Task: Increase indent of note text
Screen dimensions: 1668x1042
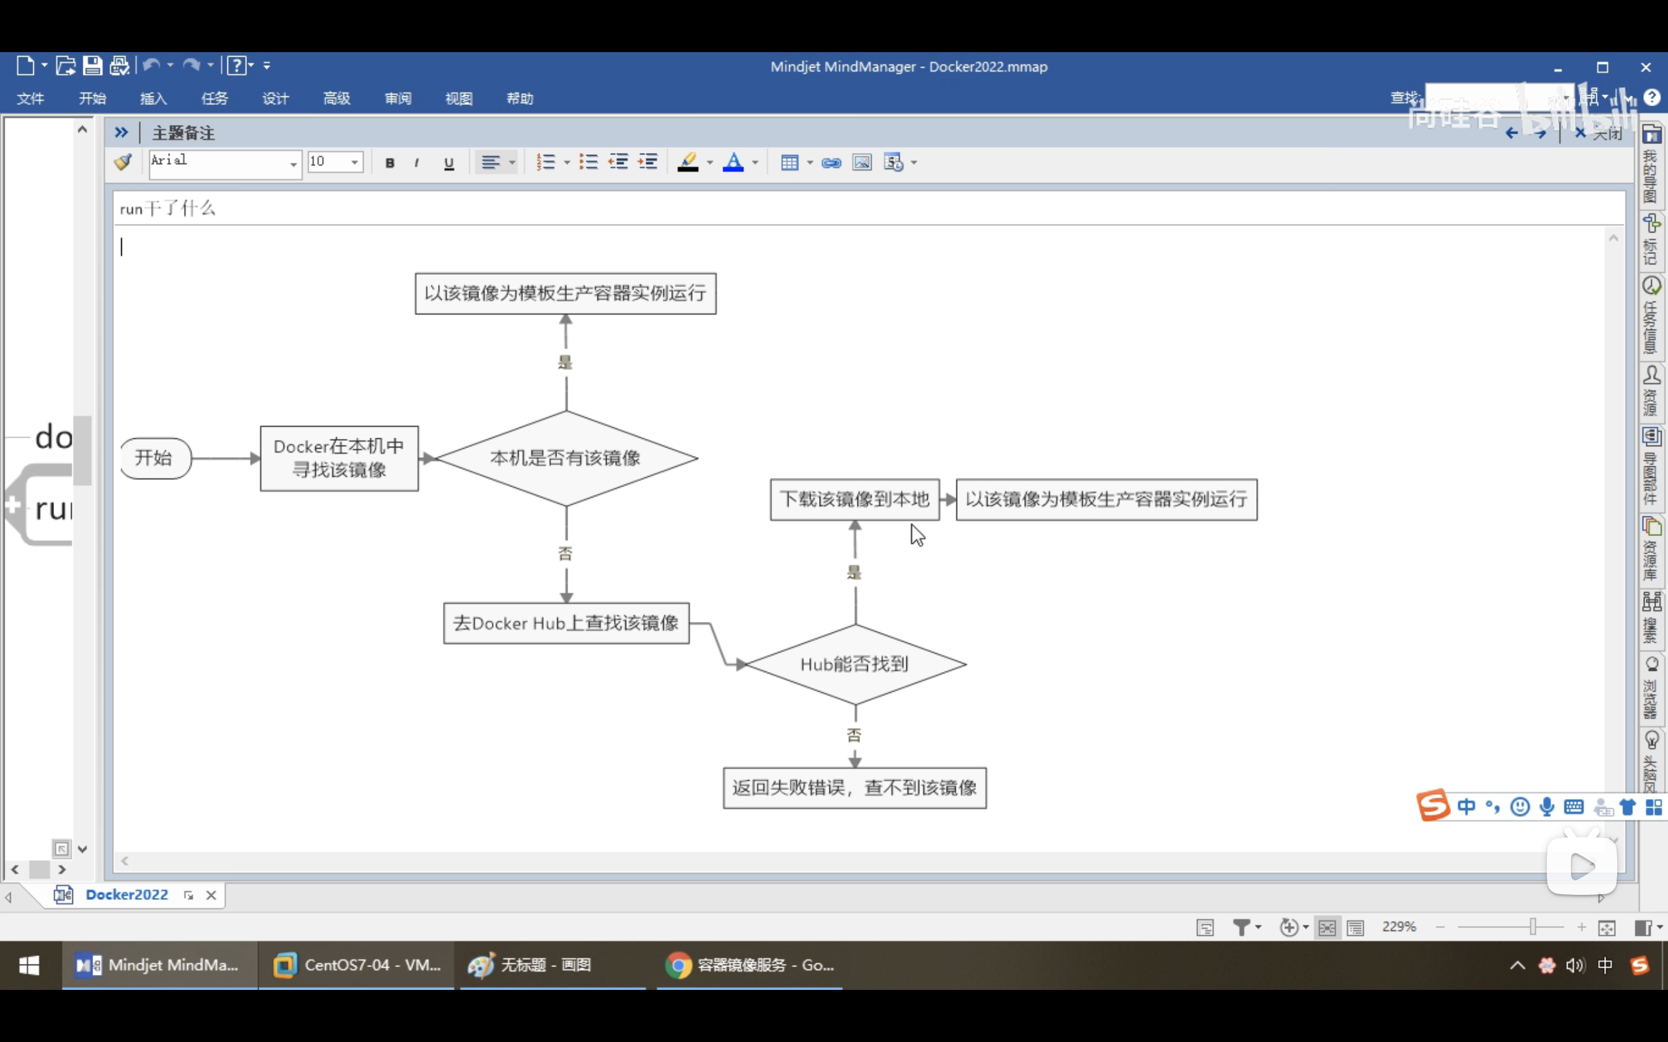Action: (x=648, y=162)
